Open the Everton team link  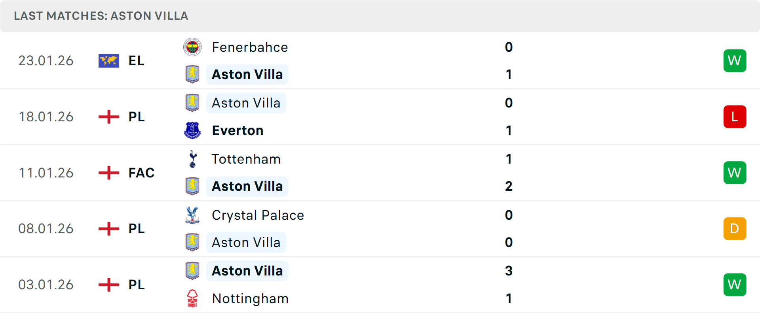237,130
